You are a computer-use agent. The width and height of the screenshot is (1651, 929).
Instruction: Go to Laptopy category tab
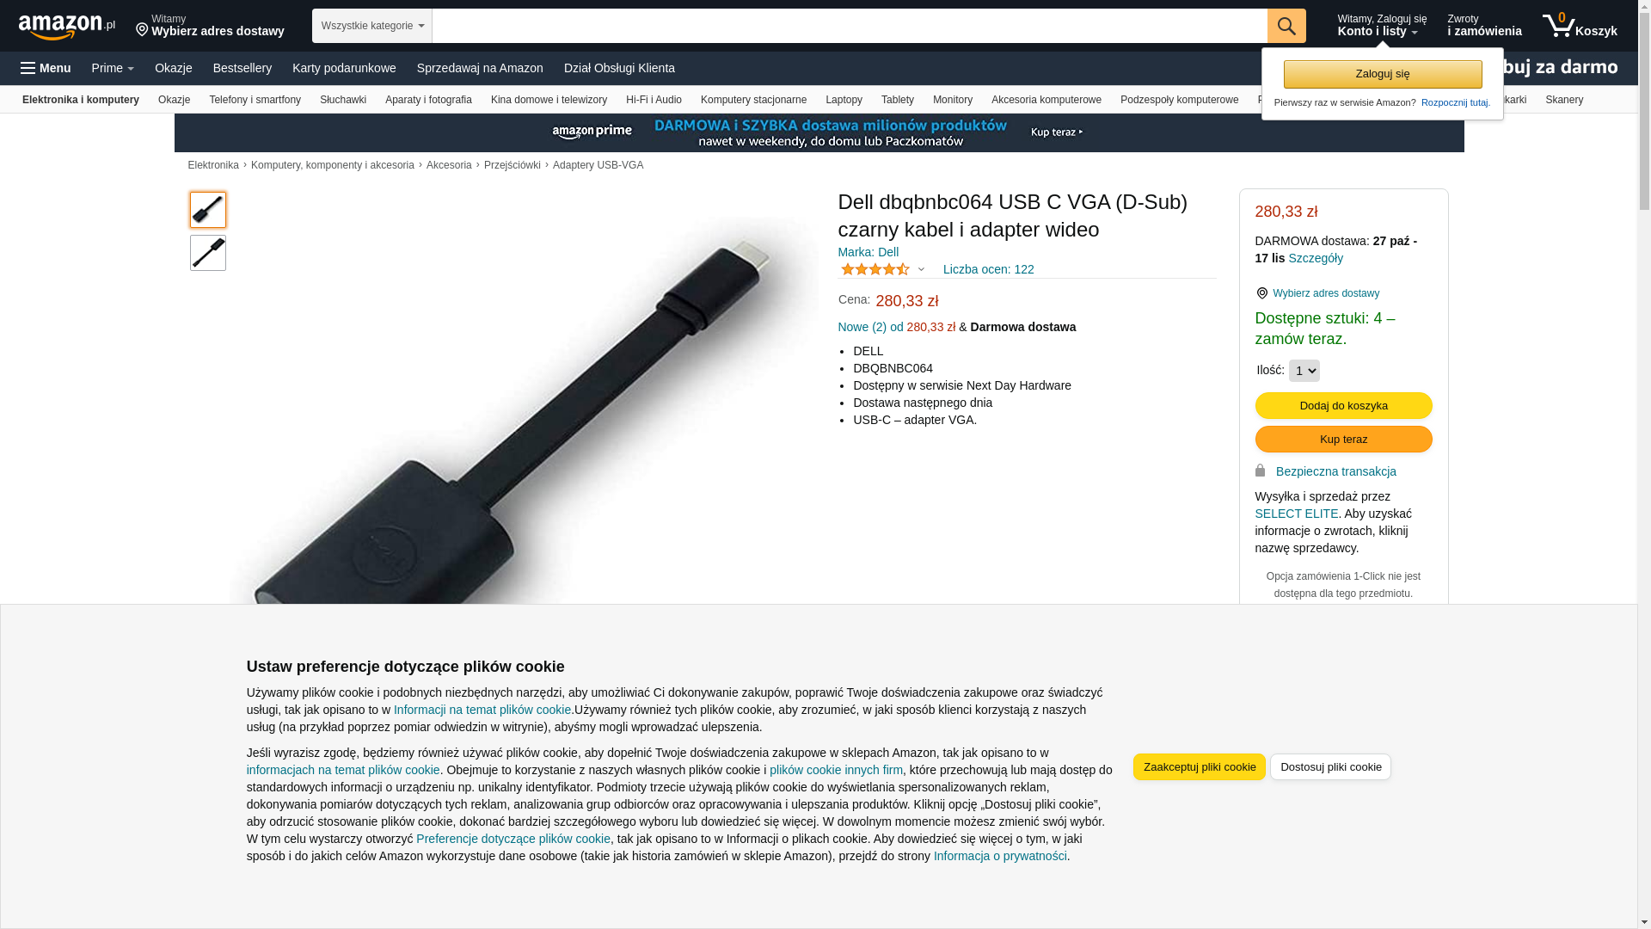point(844,100)
